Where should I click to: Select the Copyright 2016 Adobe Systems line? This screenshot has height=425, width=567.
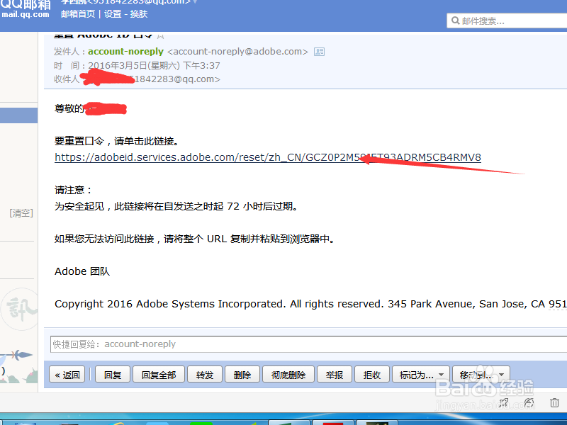[x=310, y=304]
